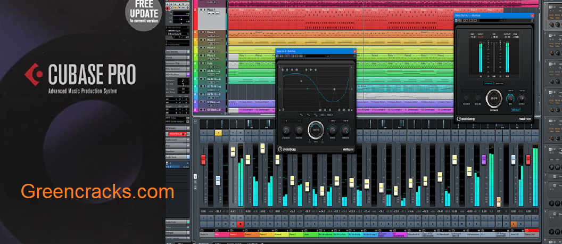Click the Piano 3 level value 6.02
Screen dimensions: 562x244
click(263, 212)
